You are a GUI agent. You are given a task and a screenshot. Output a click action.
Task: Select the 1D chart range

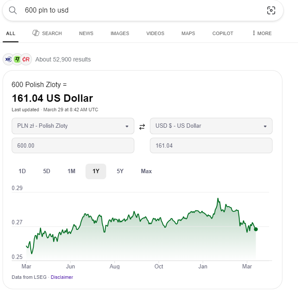pyautogui.click(x=22, y=171)
